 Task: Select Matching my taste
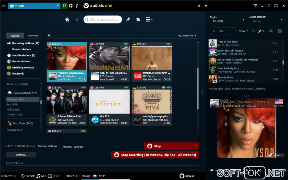coord(23,67)
